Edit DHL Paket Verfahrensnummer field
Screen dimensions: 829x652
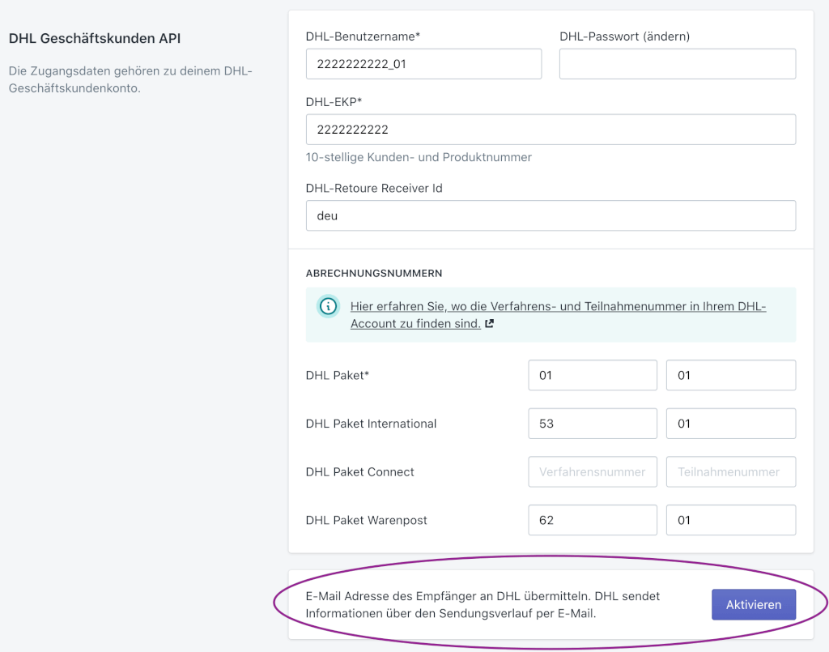pyautogui.click(x=592, y=376)
